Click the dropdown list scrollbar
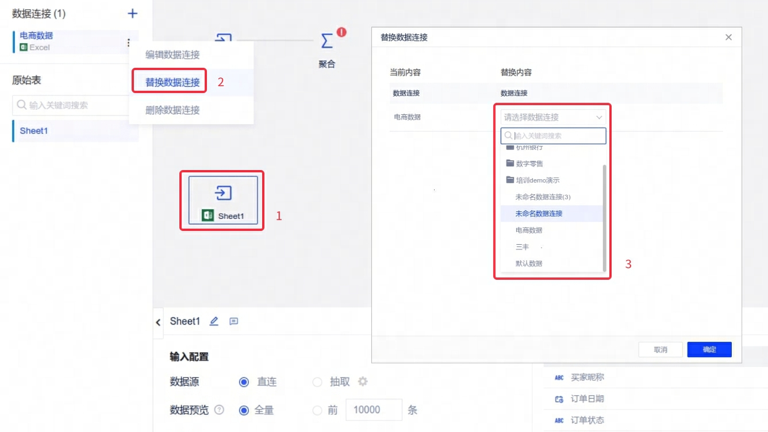768x432 pixels. click(604, 218)
